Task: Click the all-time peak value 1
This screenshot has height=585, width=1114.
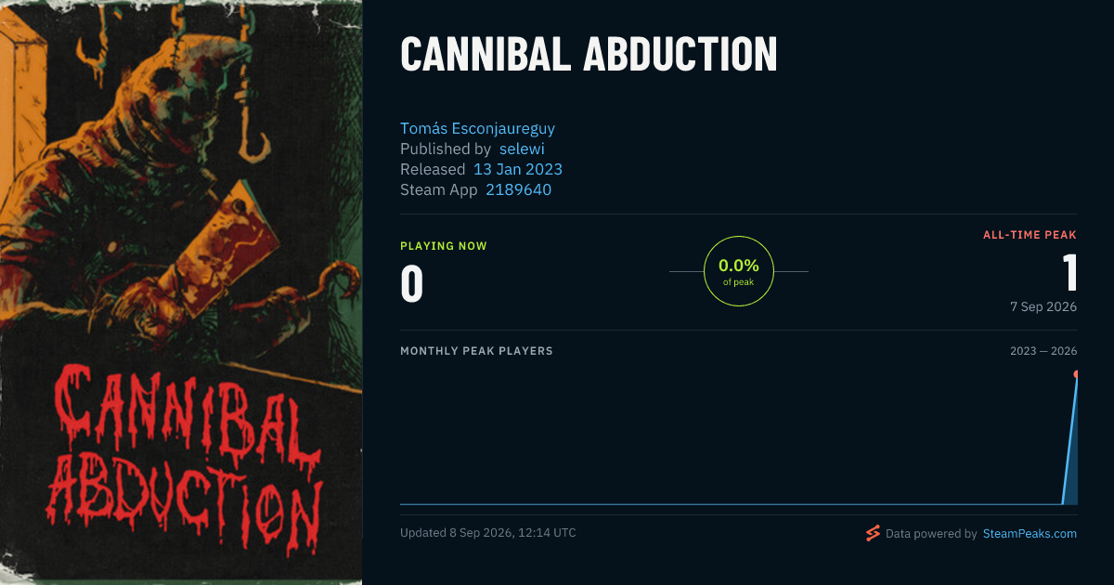Action: 1069,273
